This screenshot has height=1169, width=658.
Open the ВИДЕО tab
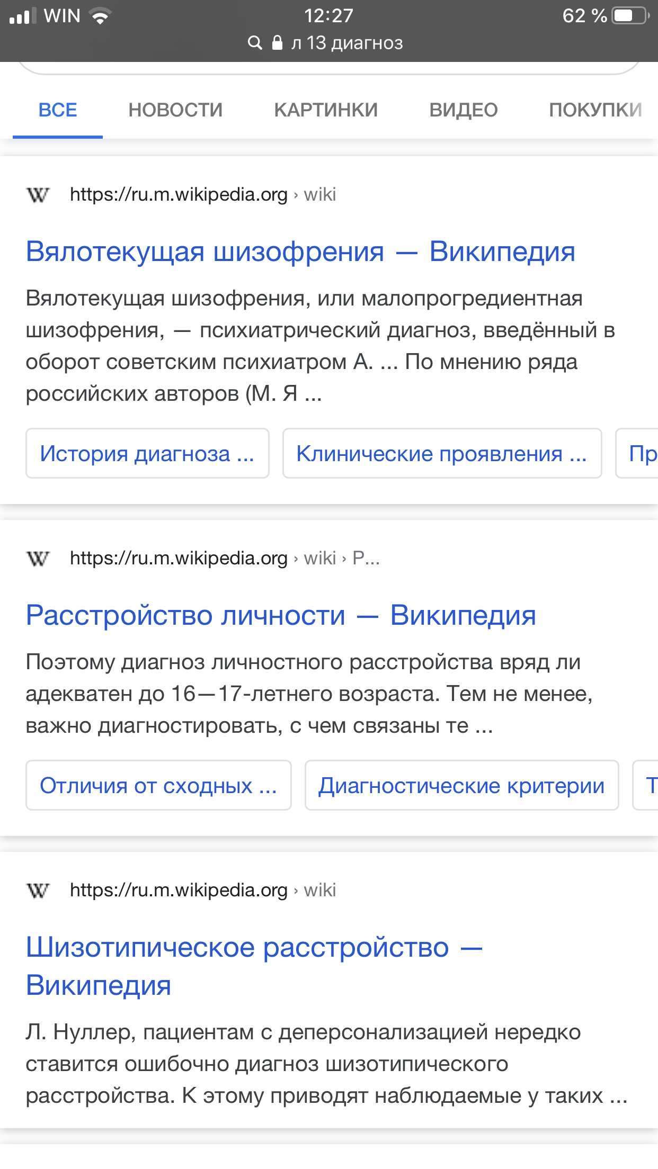pyautogui.click(x=464, y=110)
